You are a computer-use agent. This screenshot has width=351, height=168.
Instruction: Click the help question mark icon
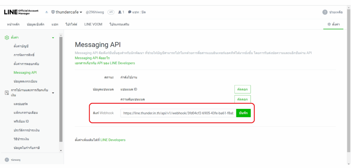[x=325, y=12]
